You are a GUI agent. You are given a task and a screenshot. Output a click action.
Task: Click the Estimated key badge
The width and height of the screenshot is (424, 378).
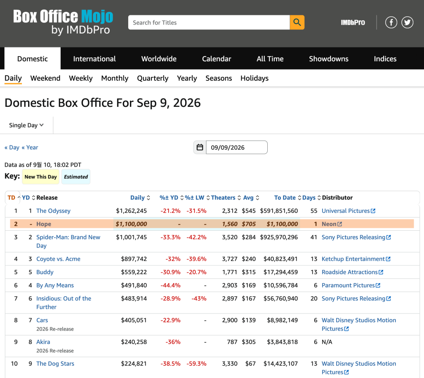[x=76, y=177]
